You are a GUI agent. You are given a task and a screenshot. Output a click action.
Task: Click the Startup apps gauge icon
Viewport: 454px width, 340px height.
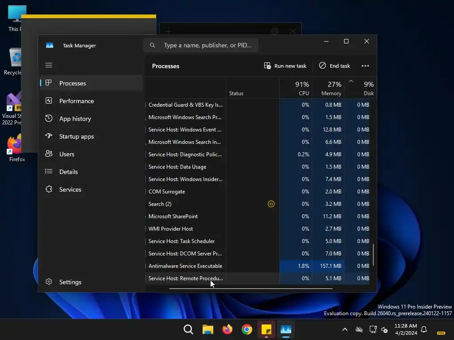pos(49,136)
